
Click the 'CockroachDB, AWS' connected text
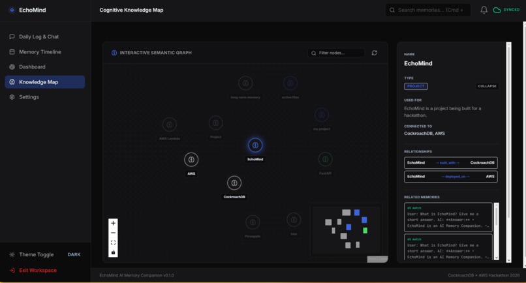click(x=424, y=134)
